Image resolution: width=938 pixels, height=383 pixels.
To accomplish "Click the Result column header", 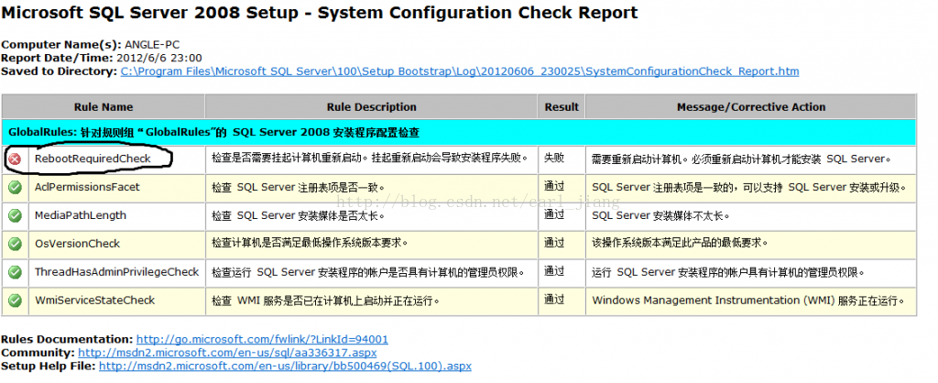I will pos(562,107).
